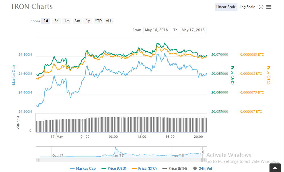
Task: Toggle Market Cap series in legend
Action: click(x=83, y=169)
